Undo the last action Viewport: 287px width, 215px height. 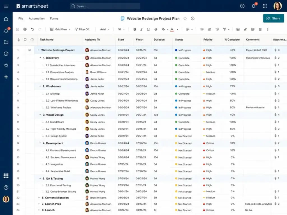[x=33, y=29]
